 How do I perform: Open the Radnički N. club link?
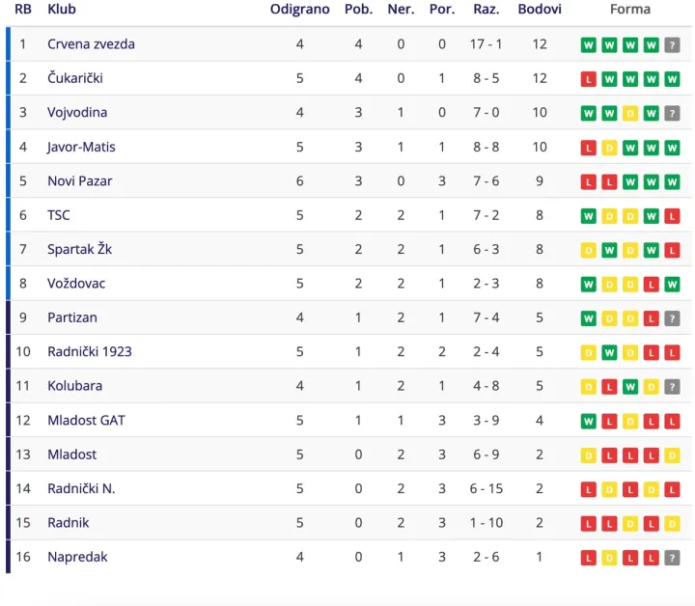click(81, 488)
